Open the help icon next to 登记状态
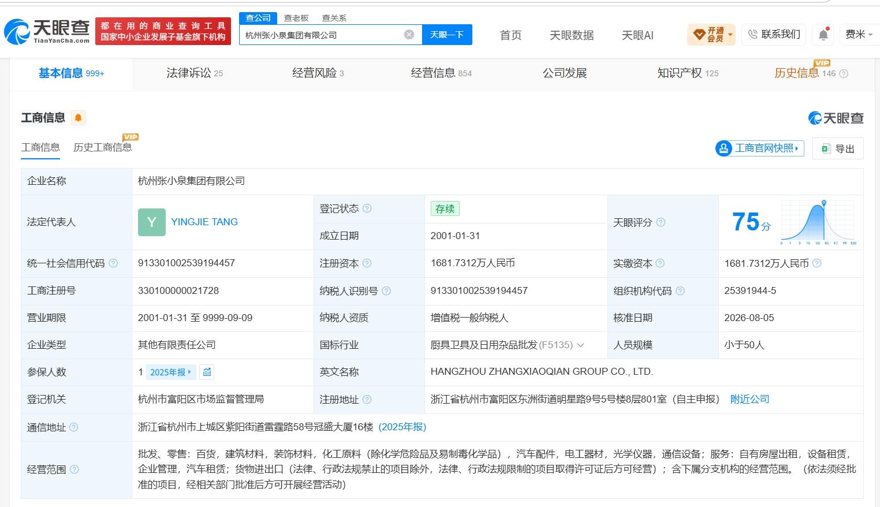This screenshot has height=507, width=880. [367, 208]
